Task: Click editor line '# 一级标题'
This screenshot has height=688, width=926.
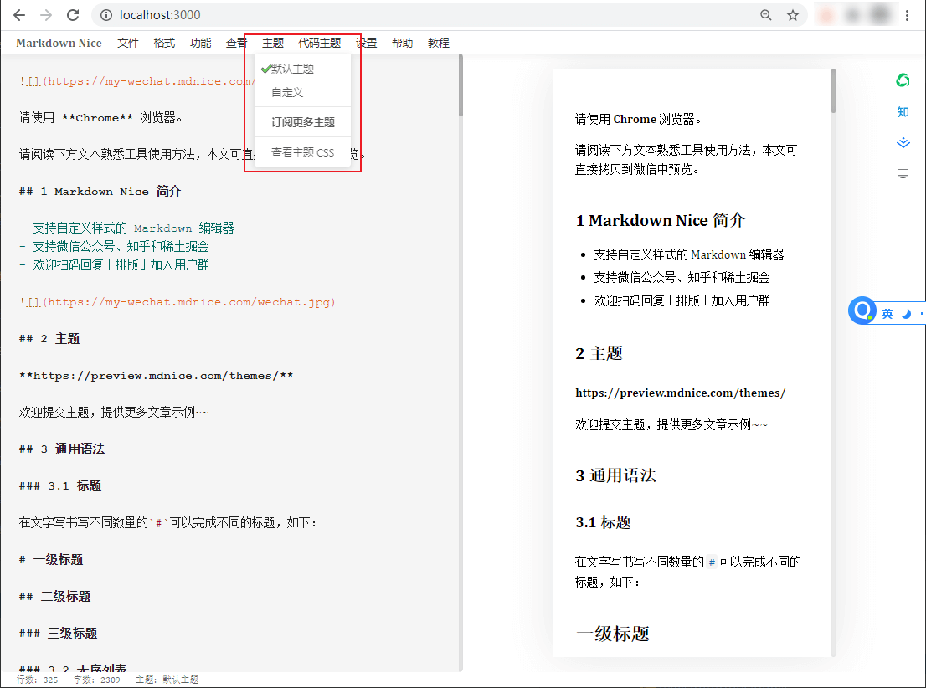Action: (x=51, y=560)
